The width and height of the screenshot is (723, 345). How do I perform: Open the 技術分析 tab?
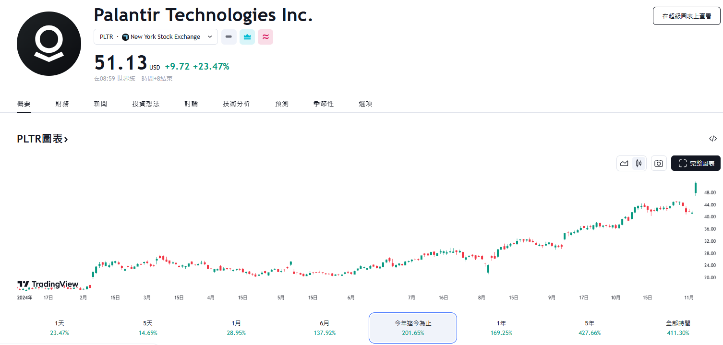(236, 103)
